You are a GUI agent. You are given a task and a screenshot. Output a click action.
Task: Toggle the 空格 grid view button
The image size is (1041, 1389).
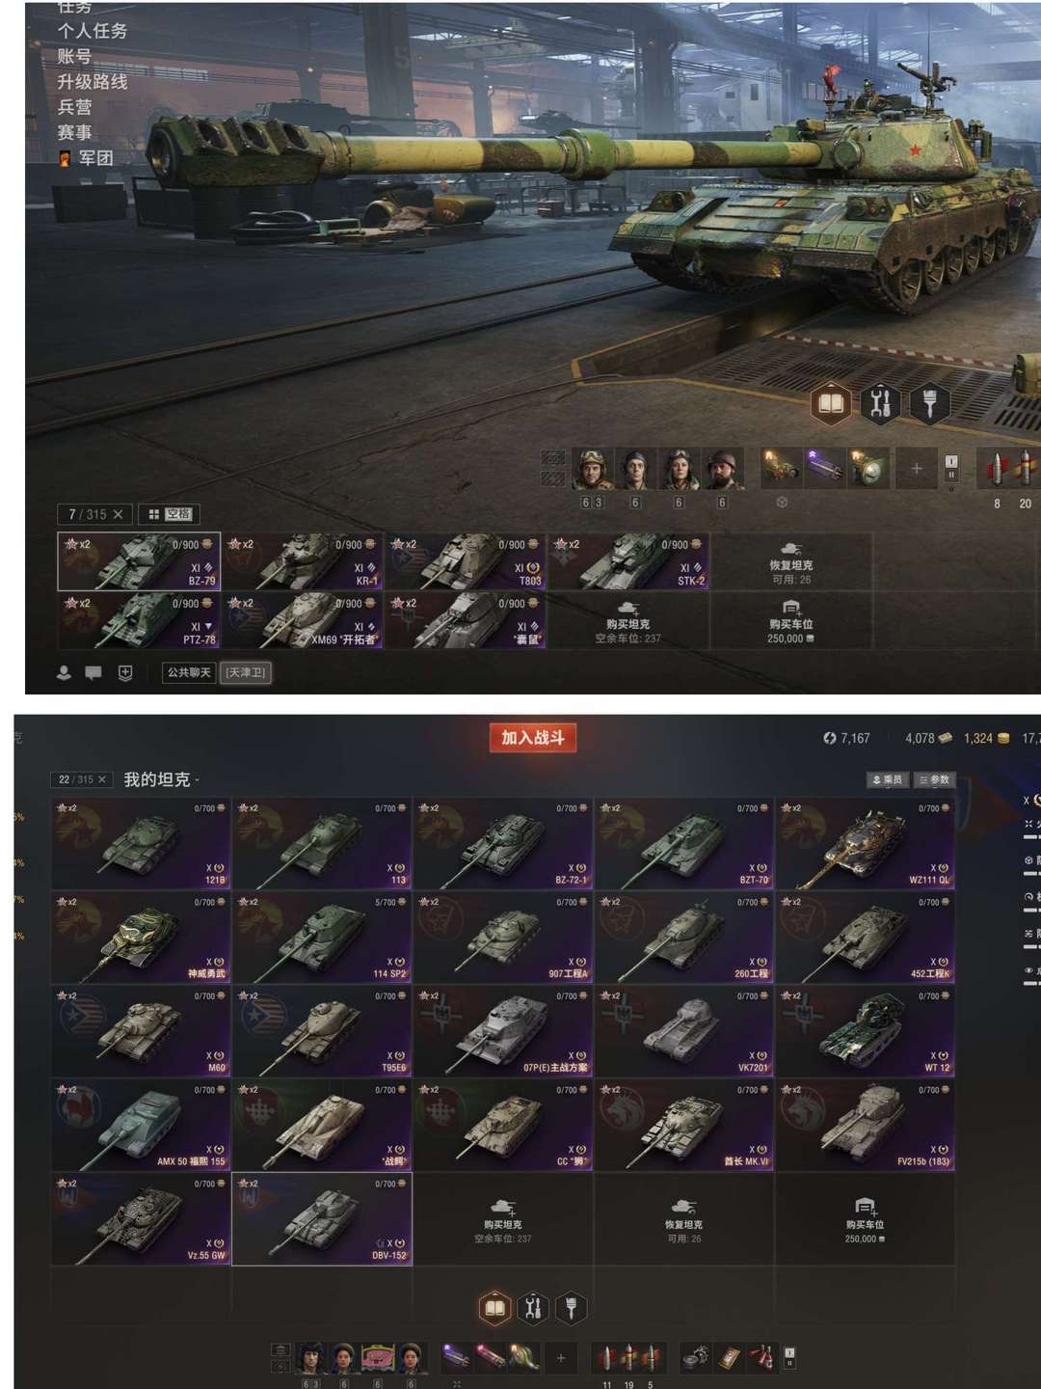tap(170, 514)
